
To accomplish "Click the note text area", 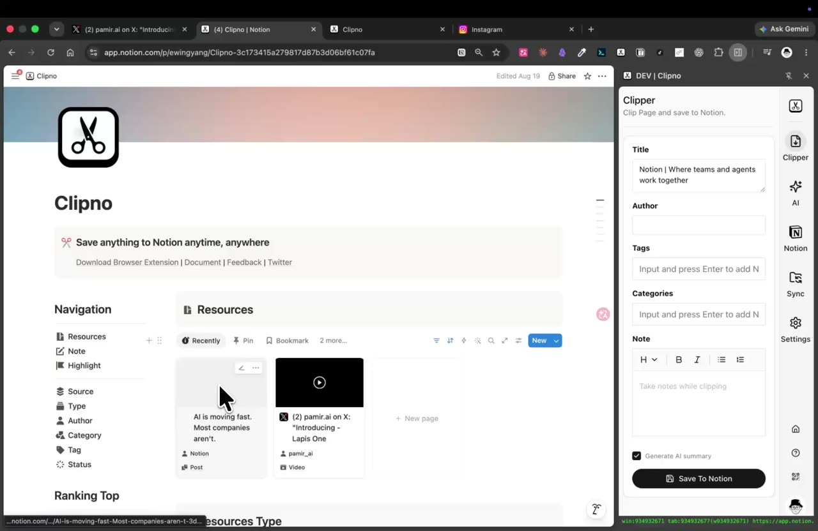I will pyautogui.click(x=698, y=403).
